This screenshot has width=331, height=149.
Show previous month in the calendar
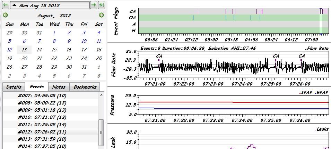click(x=5, y=15)
